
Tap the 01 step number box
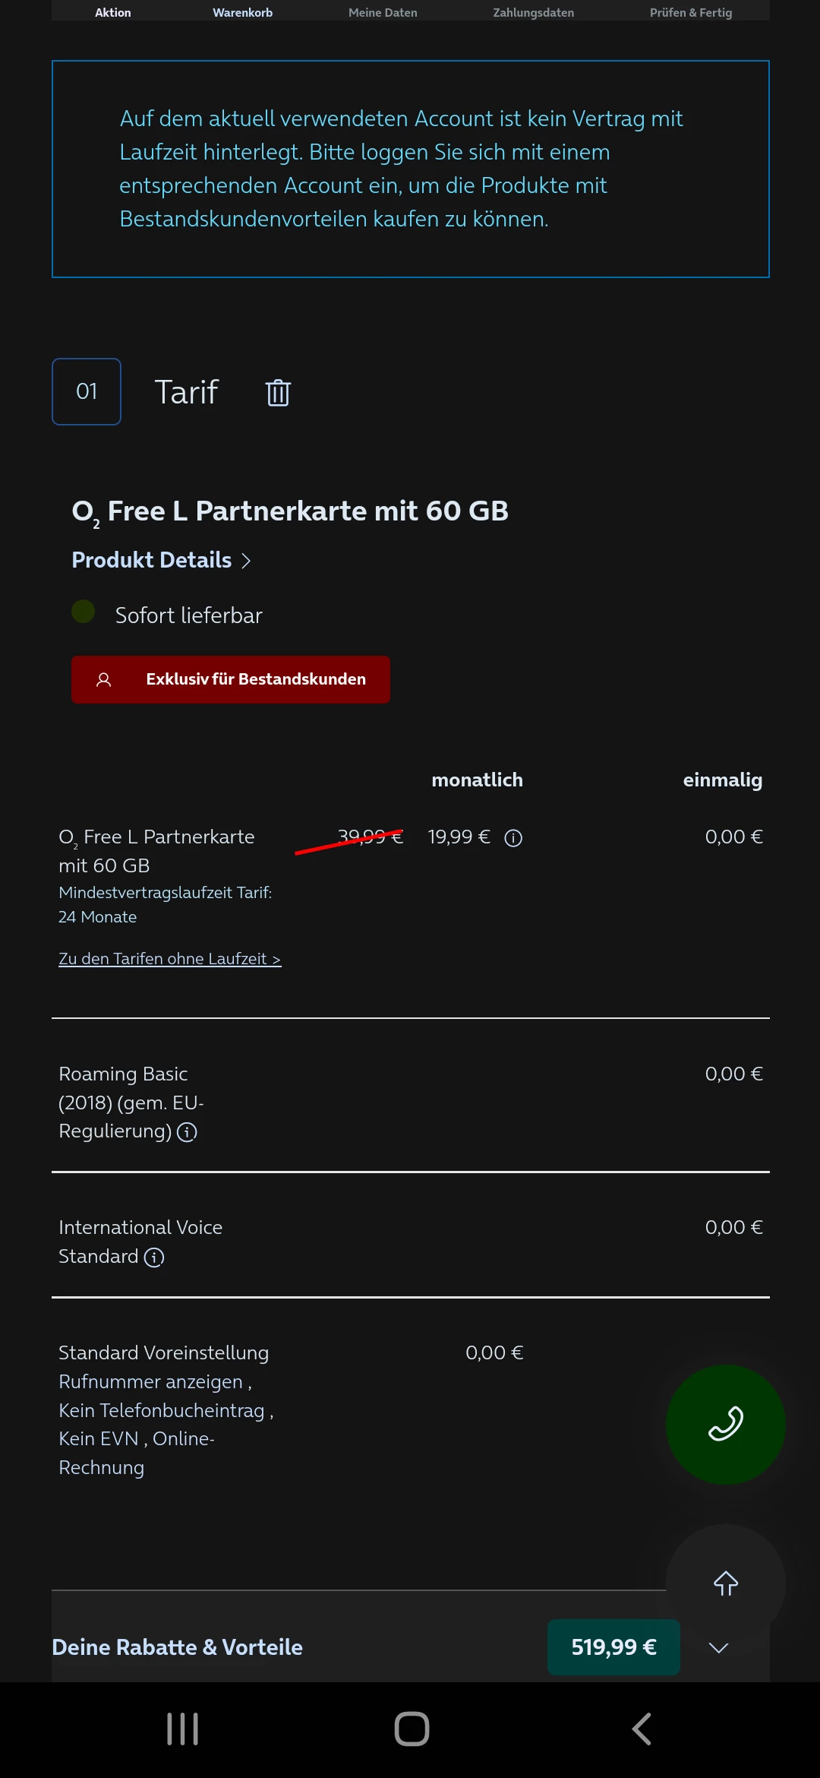coord(87,391)
